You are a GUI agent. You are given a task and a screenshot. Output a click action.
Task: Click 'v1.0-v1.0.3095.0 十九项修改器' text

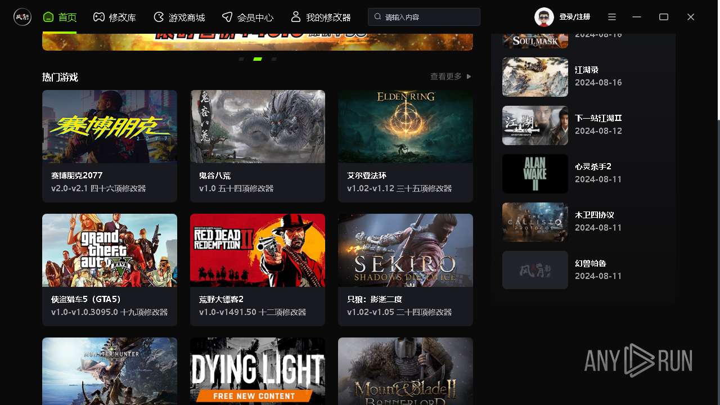(109, 312)
